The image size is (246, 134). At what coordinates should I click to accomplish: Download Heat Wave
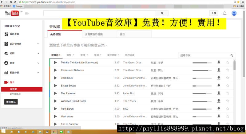[x=219, y=116]
